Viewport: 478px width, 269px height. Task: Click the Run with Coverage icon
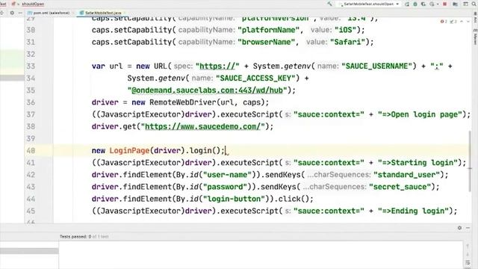(423, 4)
